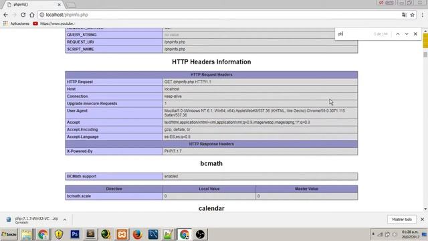Open the green chart notepad app in taskbar
Screen dimensions: 428x241
click(169, 234)
